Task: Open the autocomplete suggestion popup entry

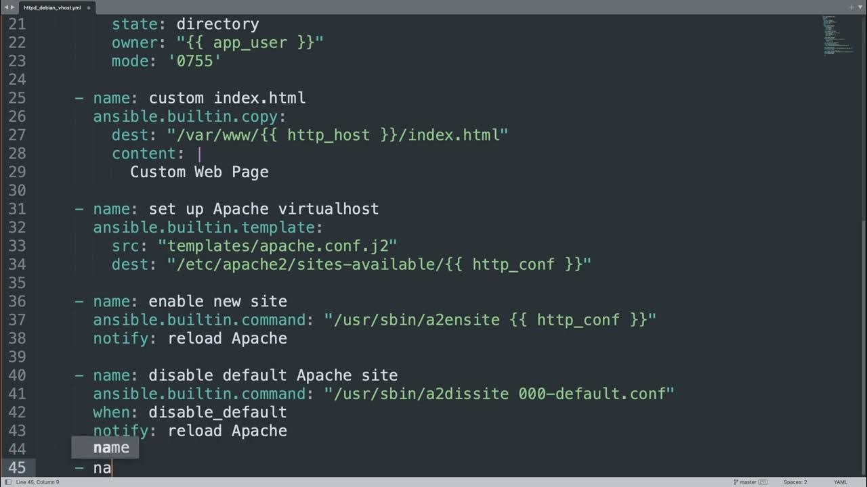Action: coord(110,447)
